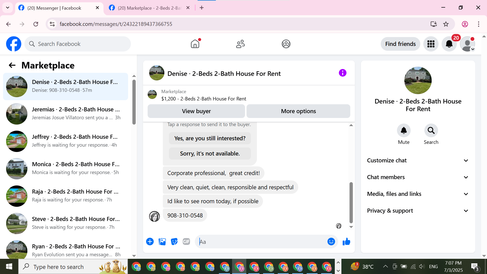Click the View buyer button
The height and width of the screenshot is (274, 487).
click(196, 111)
